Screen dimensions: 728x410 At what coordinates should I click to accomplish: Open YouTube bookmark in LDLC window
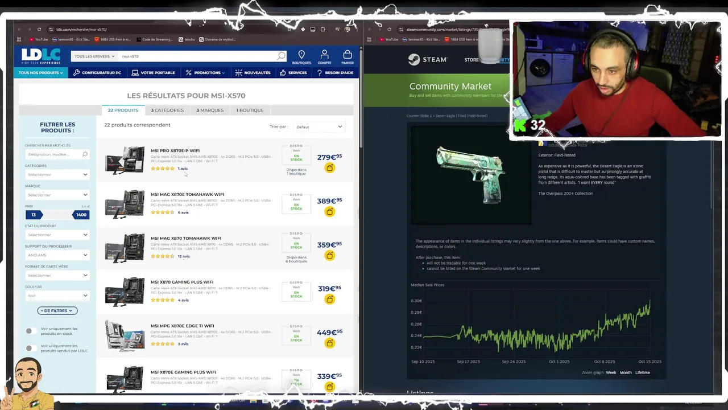point(39,39)
